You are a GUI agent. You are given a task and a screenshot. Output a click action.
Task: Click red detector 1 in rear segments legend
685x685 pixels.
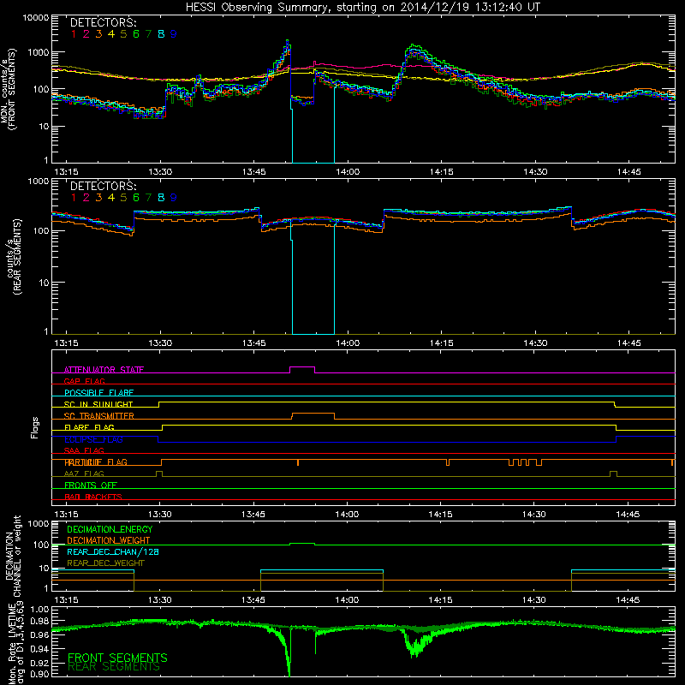(x=74, y=198)
